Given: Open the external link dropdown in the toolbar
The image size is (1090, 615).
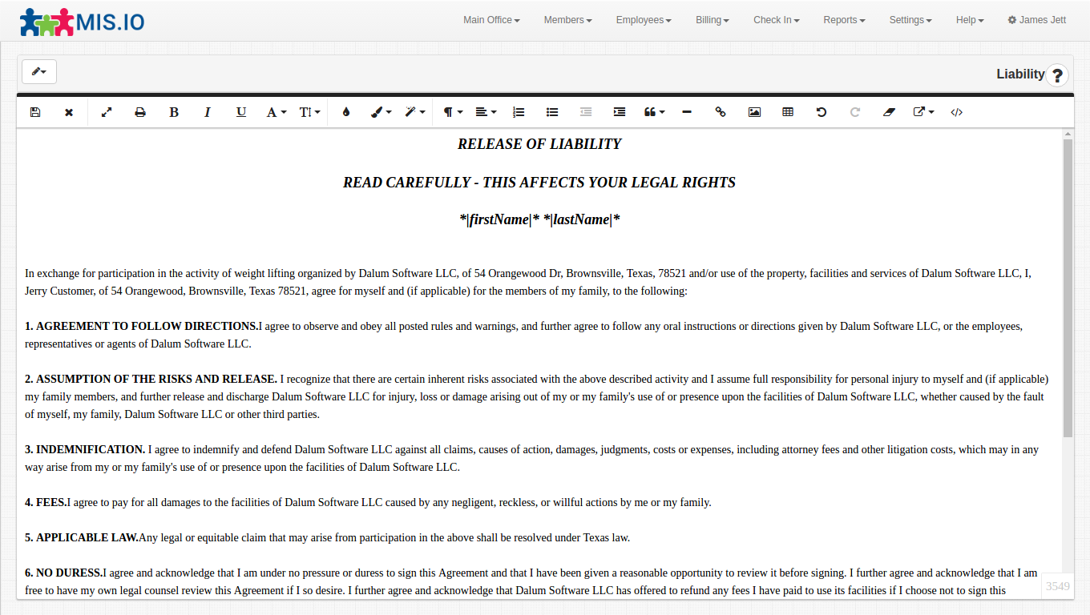Looking at the screenshot, I should pos(924,112).
